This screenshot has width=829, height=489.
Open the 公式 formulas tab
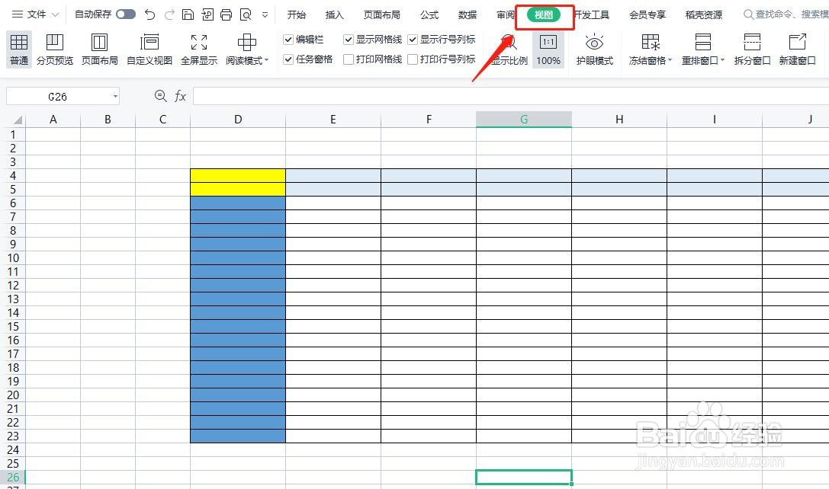[429, 14]
